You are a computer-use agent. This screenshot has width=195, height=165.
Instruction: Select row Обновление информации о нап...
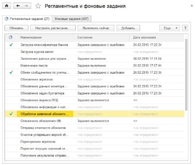(95, 107)
